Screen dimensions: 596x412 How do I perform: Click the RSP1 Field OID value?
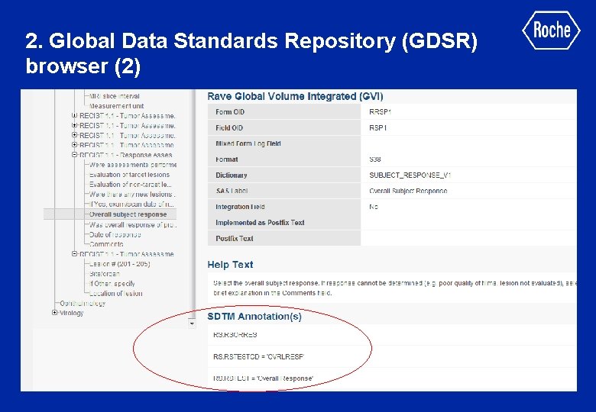pos(377,128)
